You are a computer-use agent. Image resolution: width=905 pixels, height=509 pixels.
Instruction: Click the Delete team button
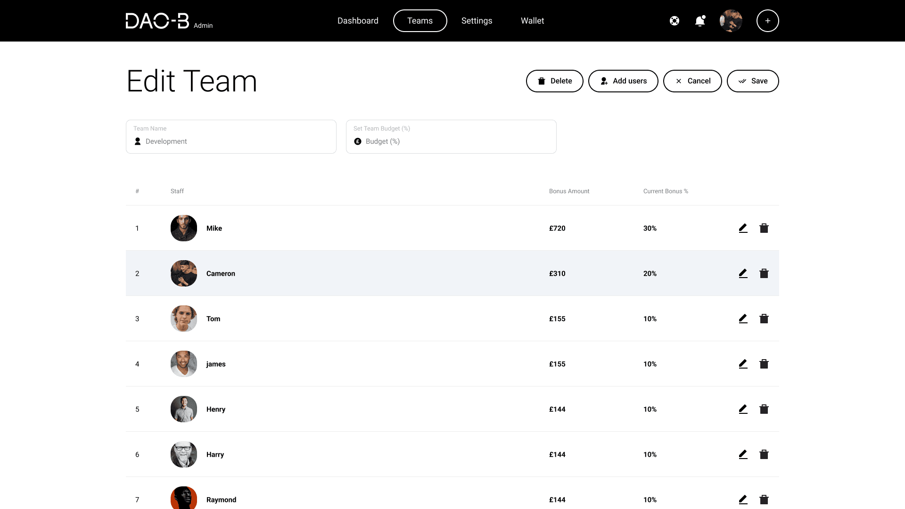click(555, 81)
